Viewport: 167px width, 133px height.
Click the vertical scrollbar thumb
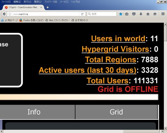point(165,33)
